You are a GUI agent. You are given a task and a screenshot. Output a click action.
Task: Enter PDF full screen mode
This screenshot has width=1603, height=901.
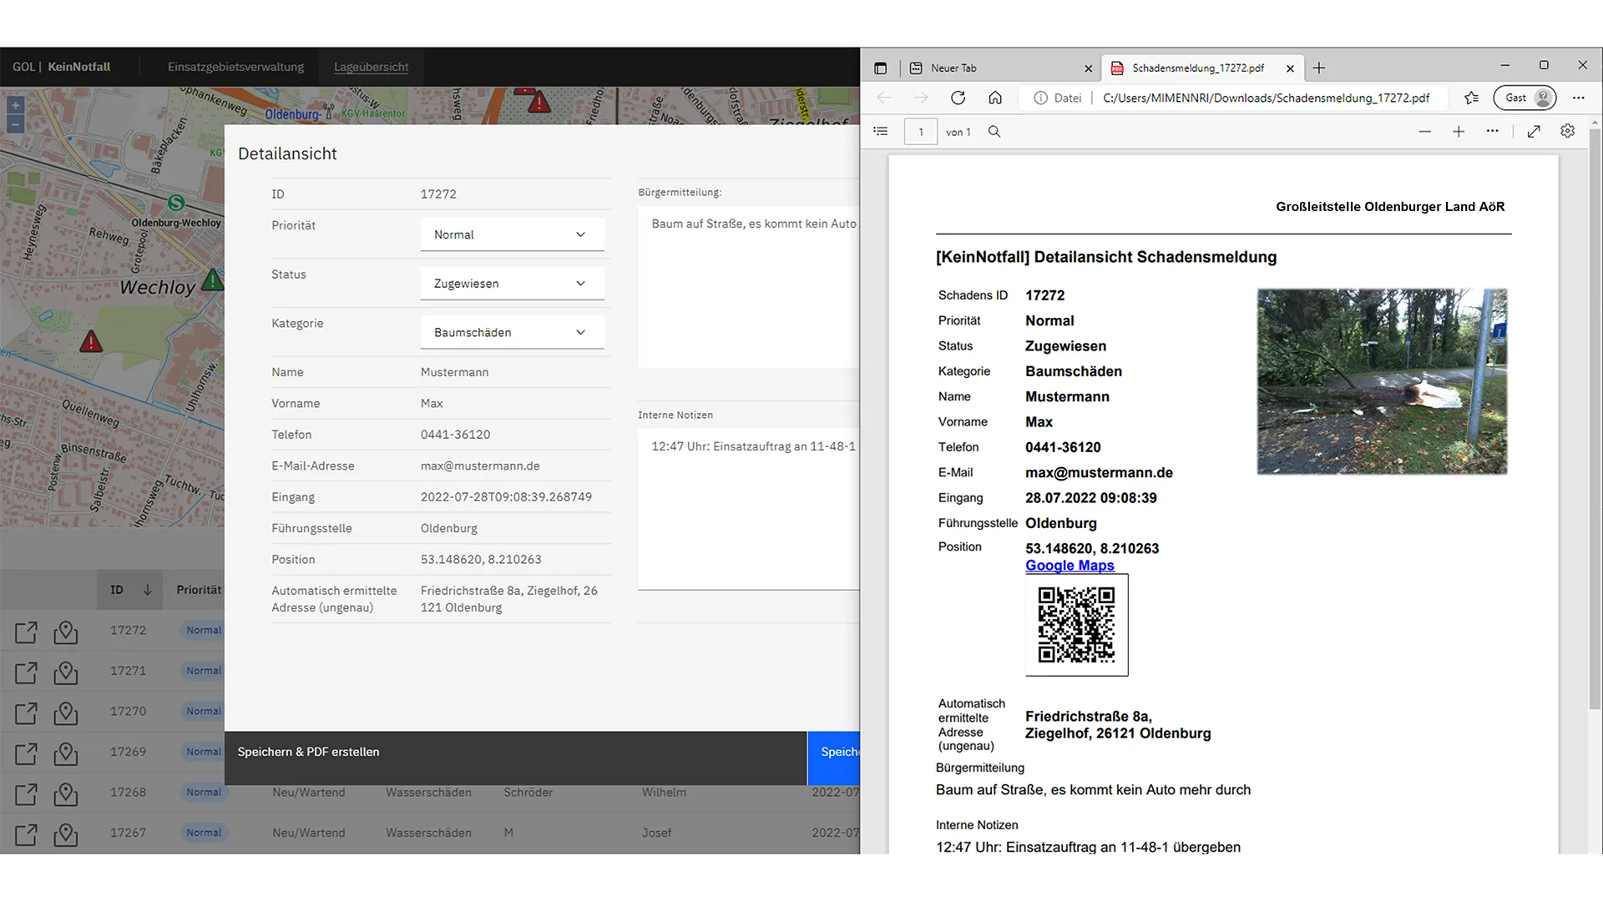coord(1534,132)
